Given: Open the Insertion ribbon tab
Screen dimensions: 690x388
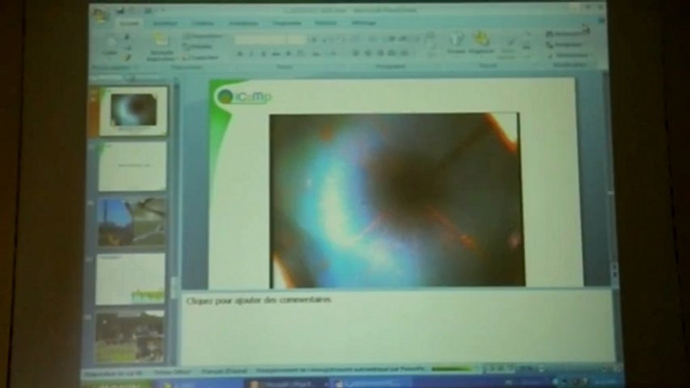Looking at the screenshot, I should coord(165,23).
